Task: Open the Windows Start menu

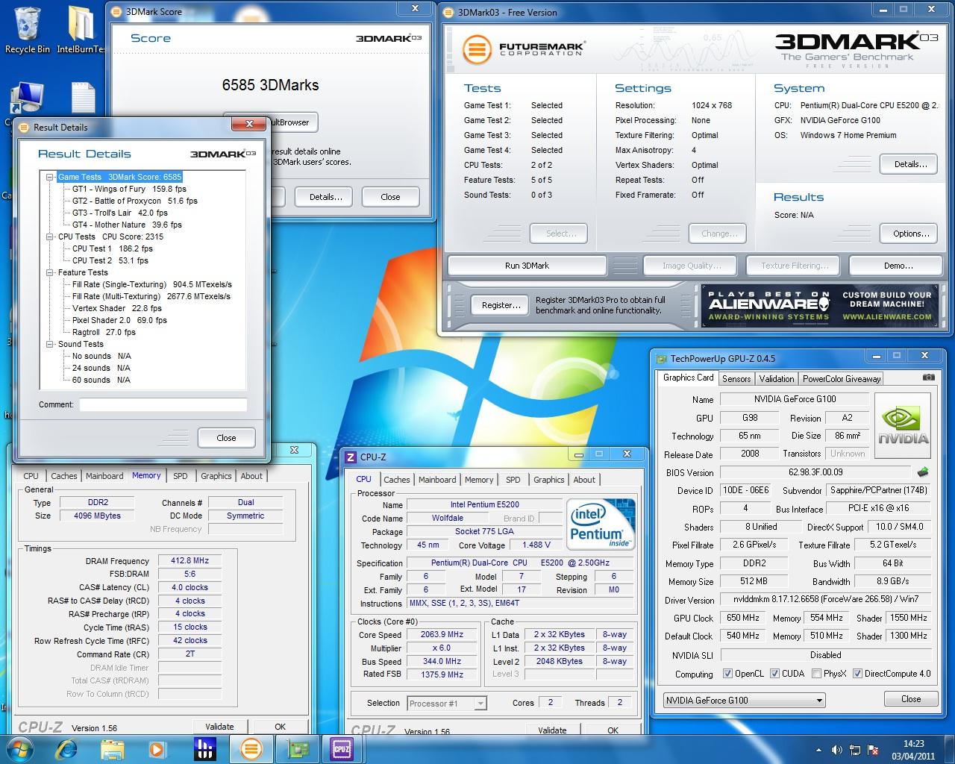Action: (19, 748)
